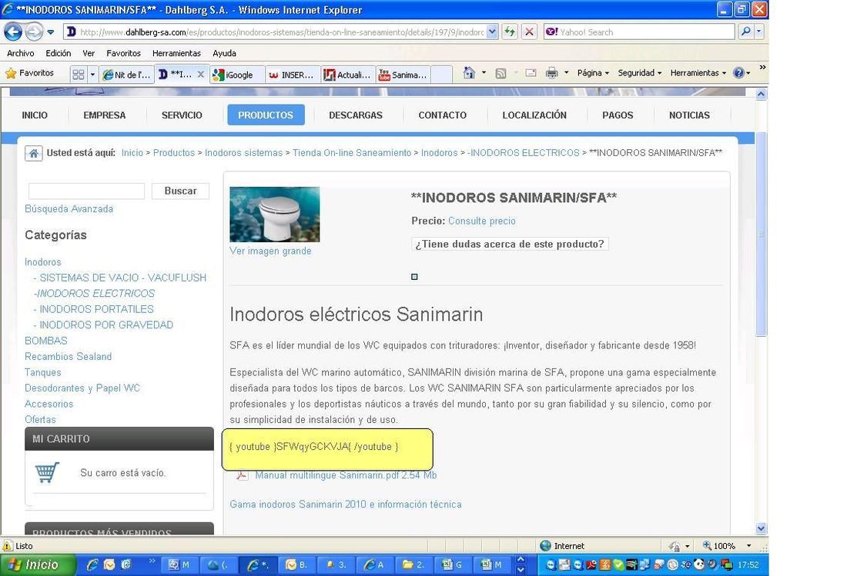847x576 pixels.
Task: Open the Ver menu
Action: point(89,53)
